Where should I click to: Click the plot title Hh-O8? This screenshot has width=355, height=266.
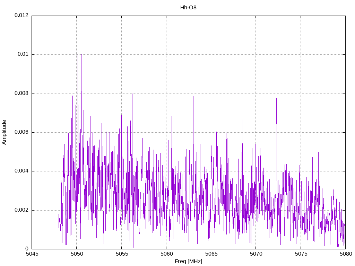pyautogui.click(x=188, y=8)
